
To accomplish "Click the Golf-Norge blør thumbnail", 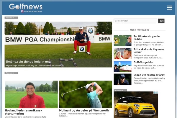I will [x=122, y=66].
